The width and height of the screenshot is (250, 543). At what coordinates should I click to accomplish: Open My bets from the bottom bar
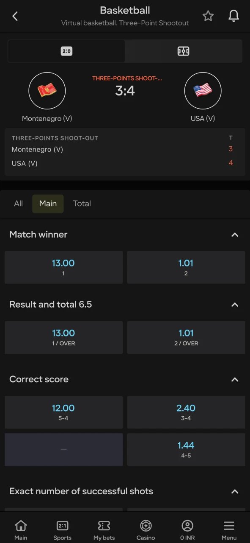[x=104, y=528]
